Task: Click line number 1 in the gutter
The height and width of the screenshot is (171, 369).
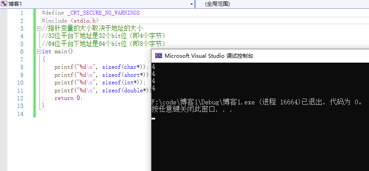Action: click(x=22, y=13)
